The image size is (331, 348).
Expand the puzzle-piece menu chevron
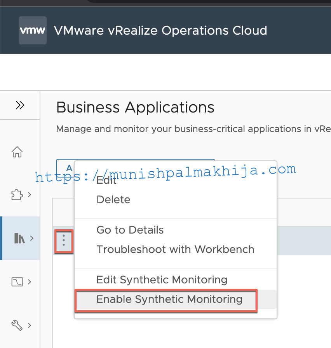point(30,195)
